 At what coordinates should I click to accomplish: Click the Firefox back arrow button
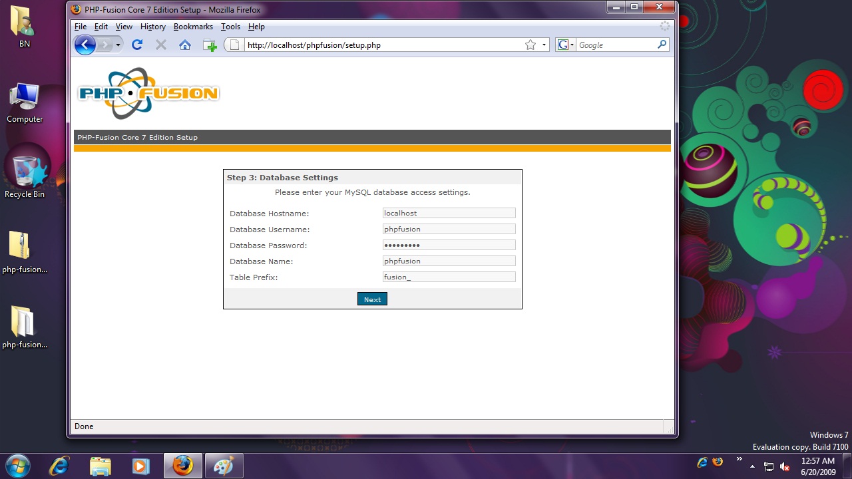click(85, 45)
